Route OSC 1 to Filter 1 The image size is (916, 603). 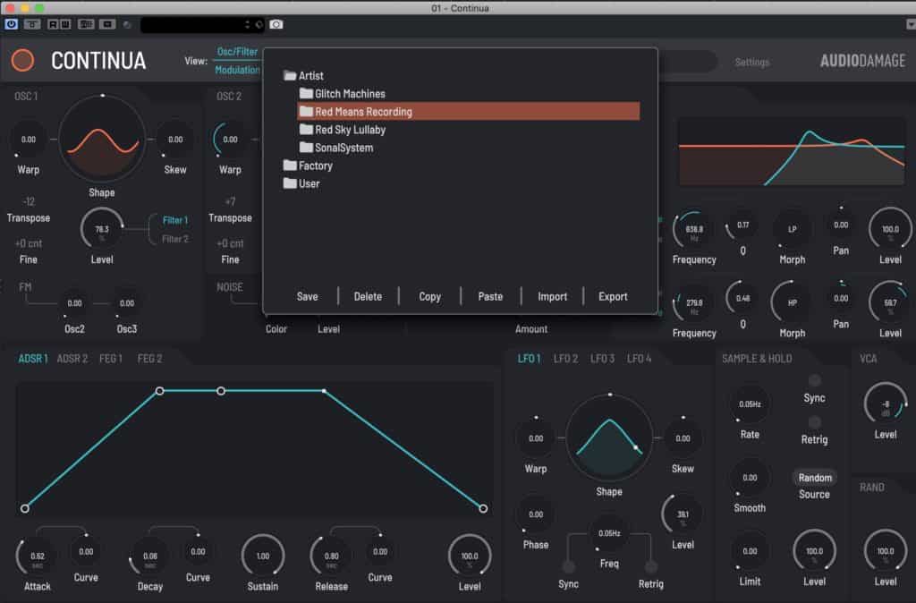(x=175, y=220)
